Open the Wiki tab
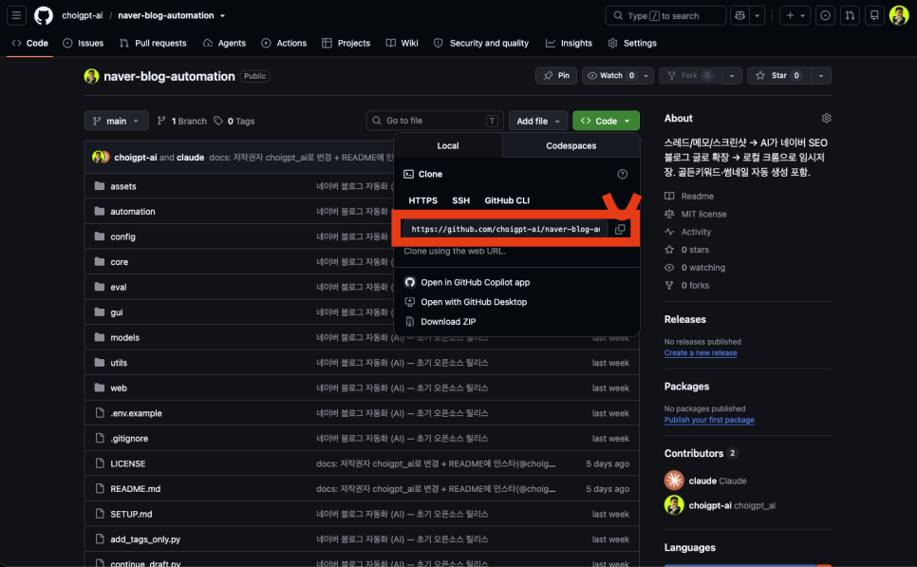Screen dimensions: 917x567 (x=402, y=44)
